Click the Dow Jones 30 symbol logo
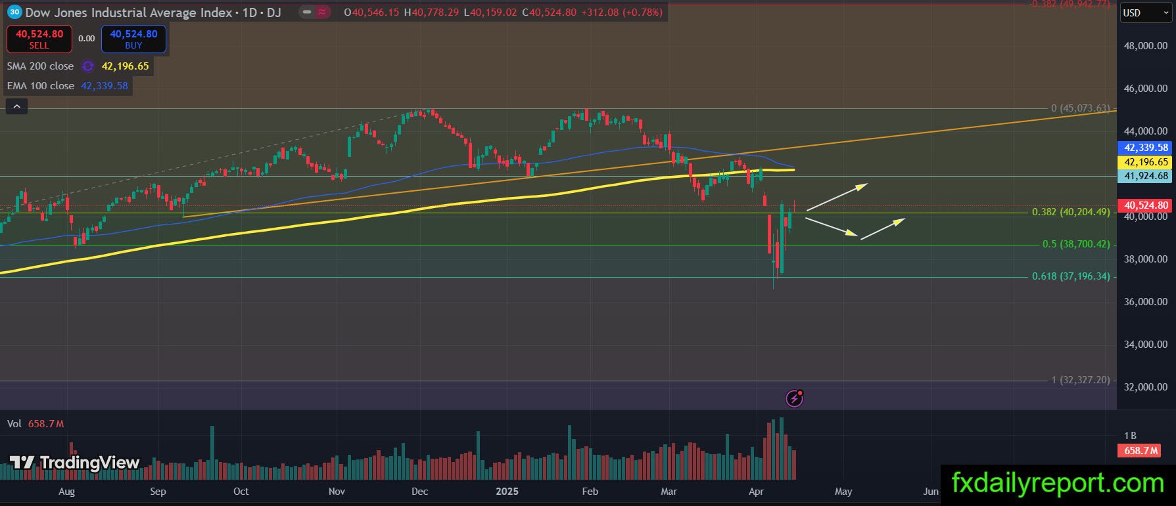 [x=14, y=12]
